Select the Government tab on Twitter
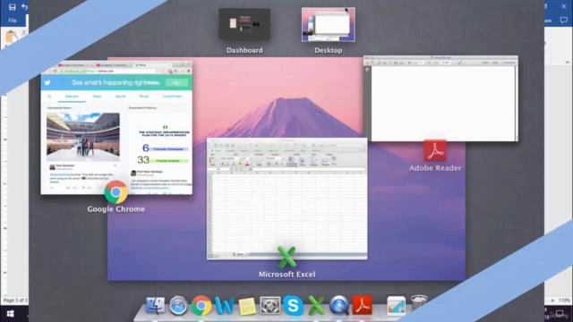573x322 pixels. pyautogui.click(x=172, y=97)
